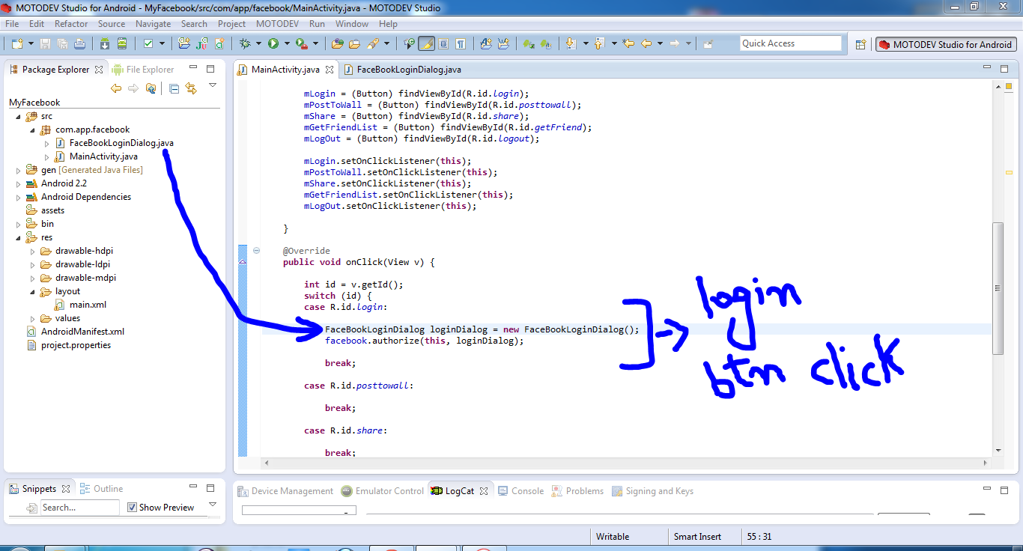This screenshot has width=1023, height=551.
Task: Expand the Android 2.2 library node
Action: [18, 183]
